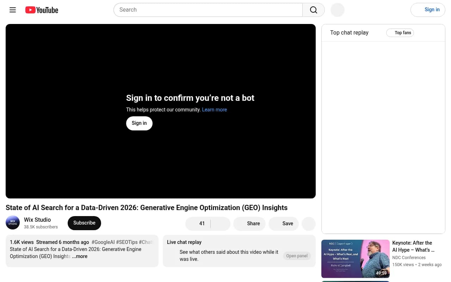
Task: Click into the Search input field
Action: click(x=208, y=10)
